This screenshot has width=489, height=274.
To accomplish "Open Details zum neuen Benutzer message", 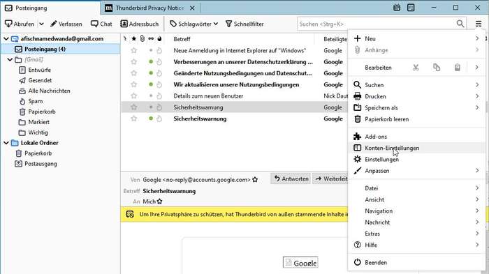I will tap(208, 96).
